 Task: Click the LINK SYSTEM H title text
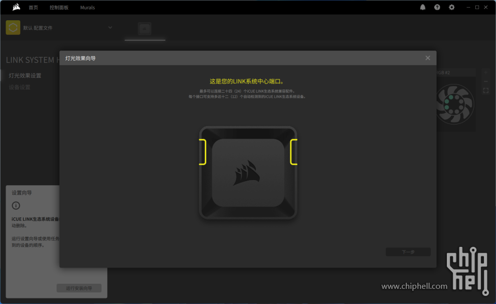coord(33,60)
